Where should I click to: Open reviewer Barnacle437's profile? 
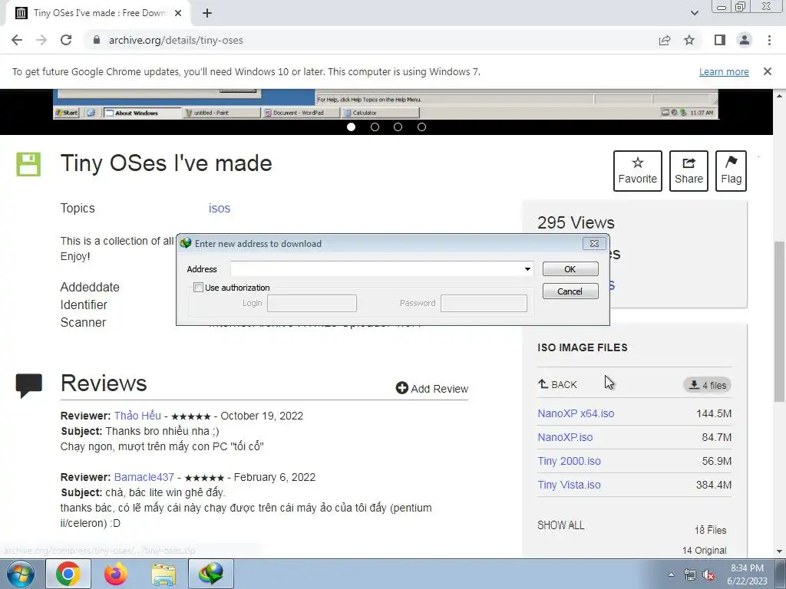[x=144, y=477]
